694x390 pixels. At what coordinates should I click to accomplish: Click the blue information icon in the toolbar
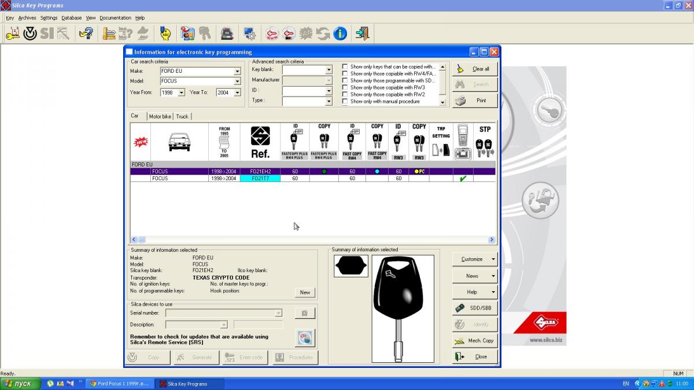(340, 34)
